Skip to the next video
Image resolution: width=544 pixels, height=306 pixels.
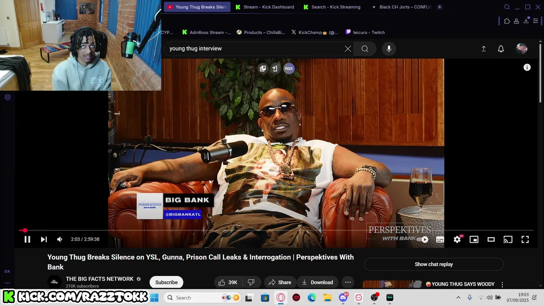point(44,239)
